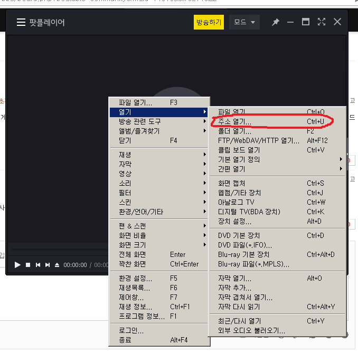Select 클립 보드 열기 Ctrl+V

[277, 150]
